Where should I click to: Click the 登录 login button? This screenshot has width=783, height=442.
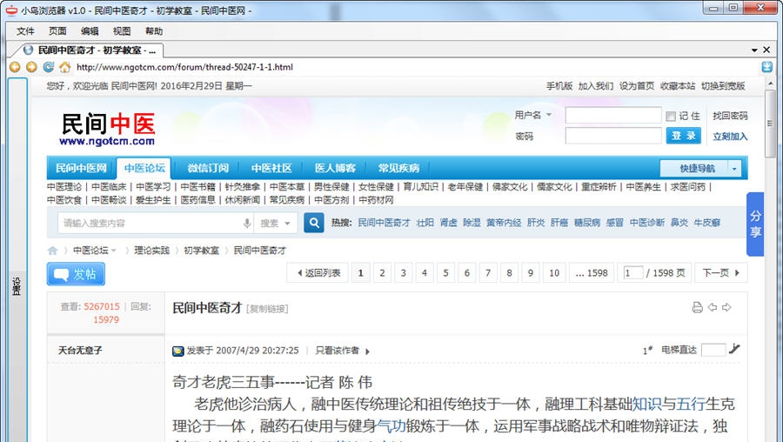point(683,136)
